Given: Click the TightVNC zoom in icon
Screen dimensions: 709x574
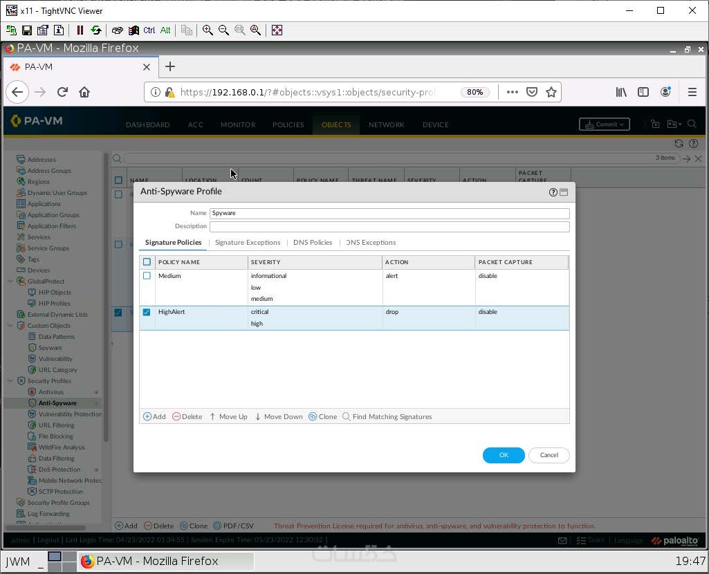Looking at the screenshot, I should (208, 30).
